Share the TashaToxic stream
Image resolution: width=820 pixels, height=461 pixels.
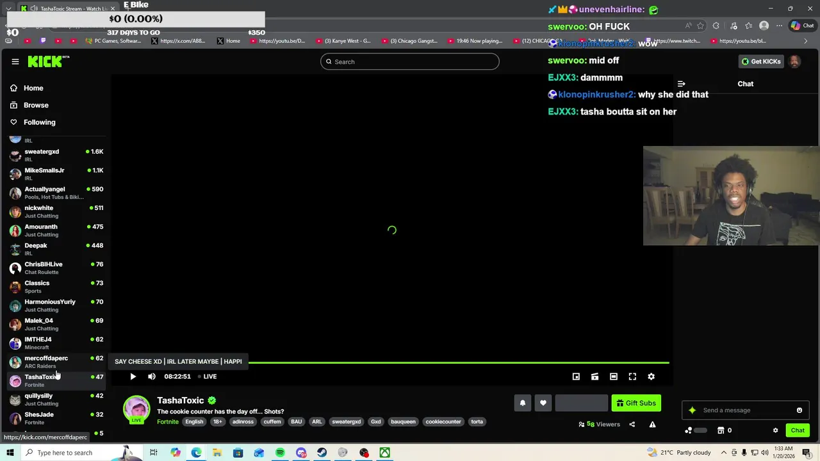tap(632, 424)
